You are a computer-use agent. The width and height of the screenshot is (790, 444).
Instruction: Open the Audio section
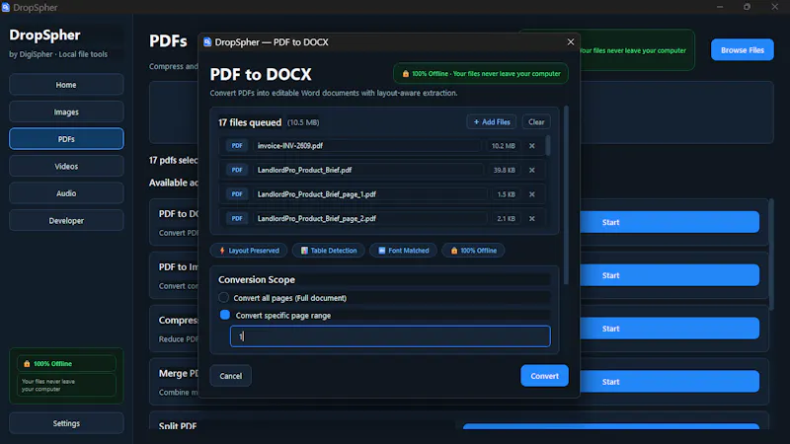(x=66, y=193)
